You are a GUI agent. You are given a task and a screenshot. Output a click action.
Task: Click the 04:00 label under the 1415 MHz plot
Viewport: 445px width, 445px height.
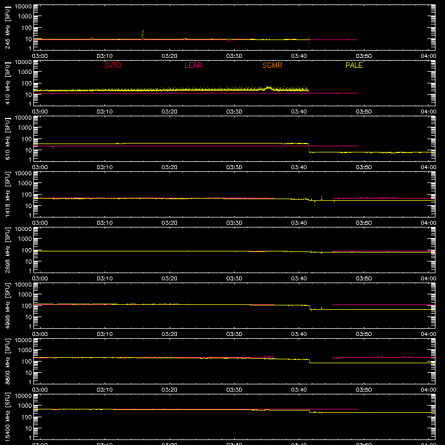tap(428, 223)
